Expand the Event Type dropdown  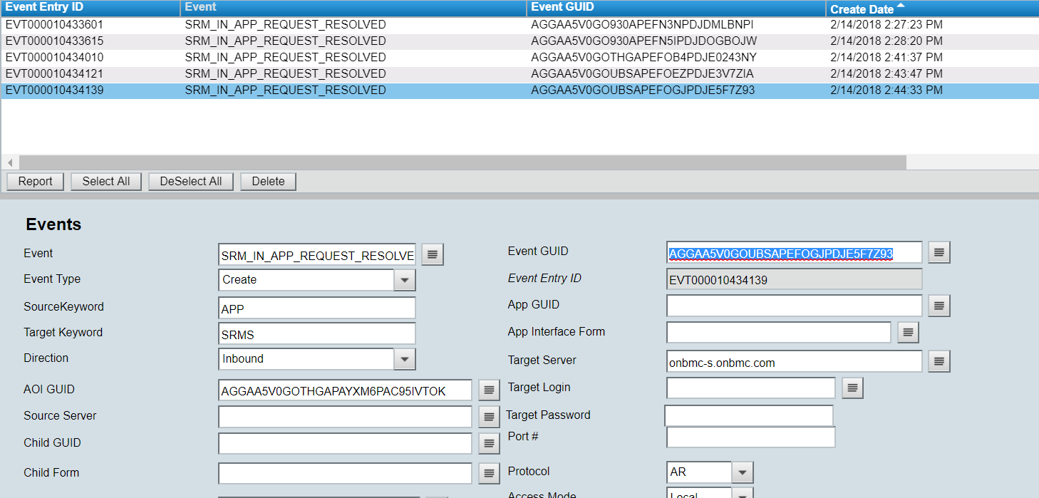click(405, 280)
